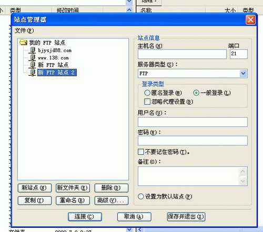Click the 取消(A) cancel button
Image resolution: width=263 pixels, height=232 pixels.
134,217
